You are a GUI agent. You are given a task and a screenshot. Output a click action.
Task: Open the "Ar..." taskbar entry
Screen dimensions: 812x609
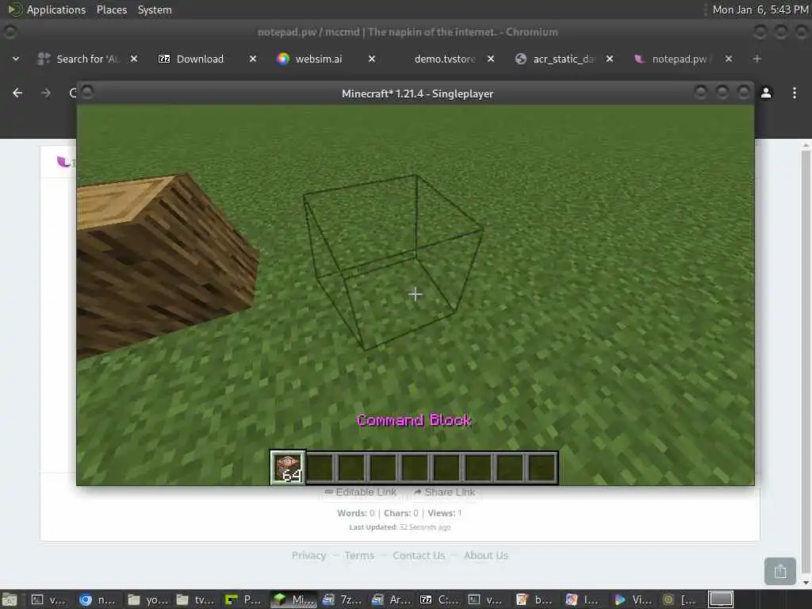(x=390, y=599)
